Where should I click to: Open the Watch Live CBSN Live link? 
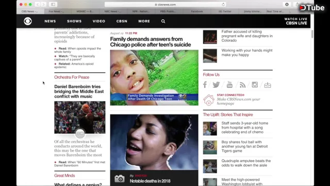click(296, 21)
